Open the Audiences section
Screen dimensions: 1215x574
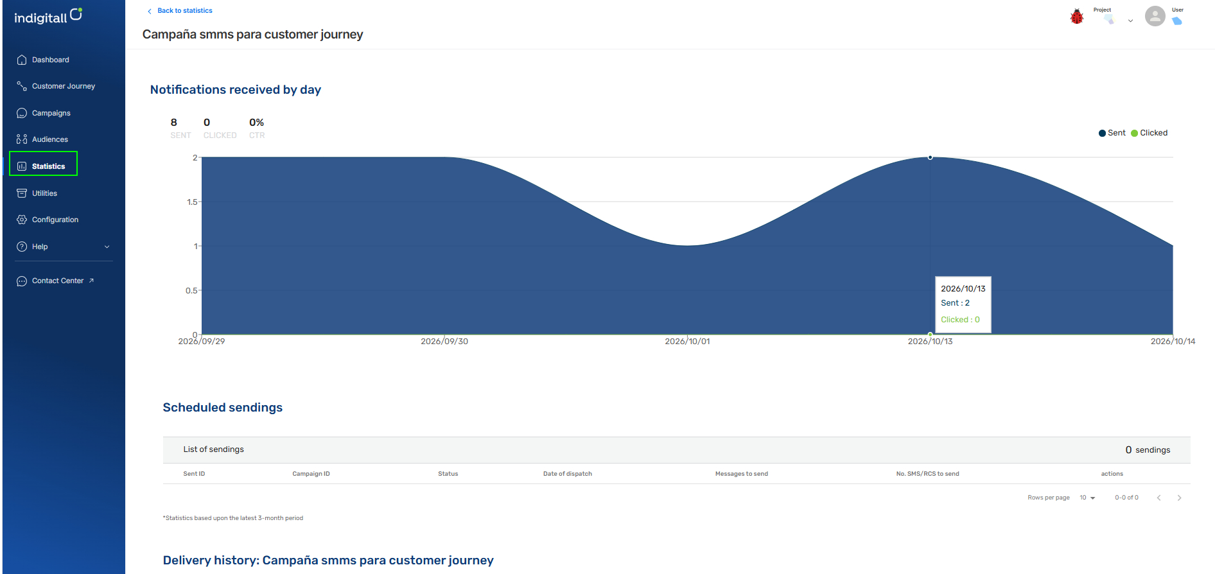point(50,139)
